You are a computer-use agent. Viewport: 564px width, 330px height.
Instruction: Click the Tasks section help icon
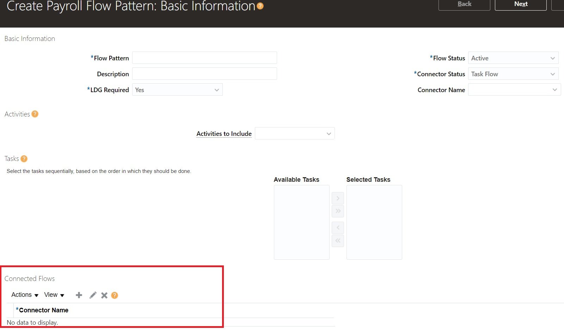(x=24, y=158)
